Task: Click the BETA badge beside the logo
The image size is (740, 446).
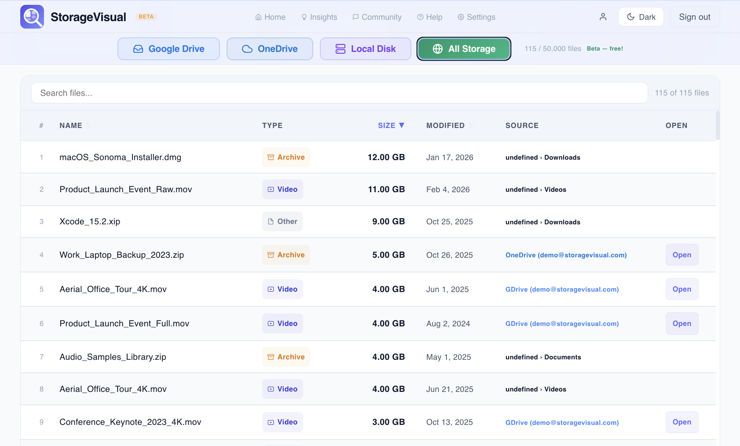Action: [x=146, y=17]
